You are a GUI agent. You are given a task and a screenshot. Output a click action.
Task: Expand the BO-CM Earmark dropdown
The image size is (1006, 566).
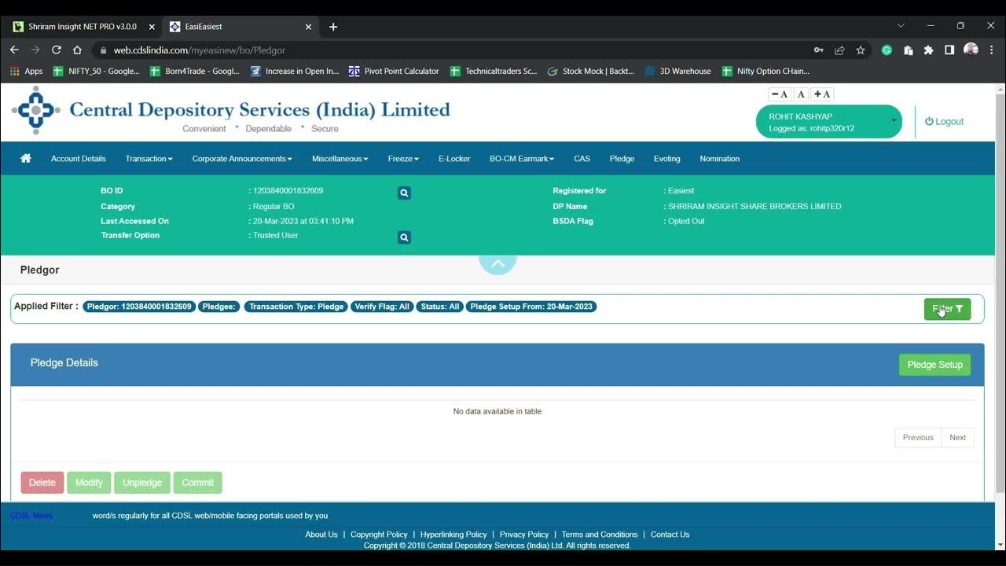click(522, 159)
